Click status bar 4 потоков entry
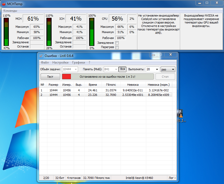This screenshot has width=224, height=184. pos(74,178)
